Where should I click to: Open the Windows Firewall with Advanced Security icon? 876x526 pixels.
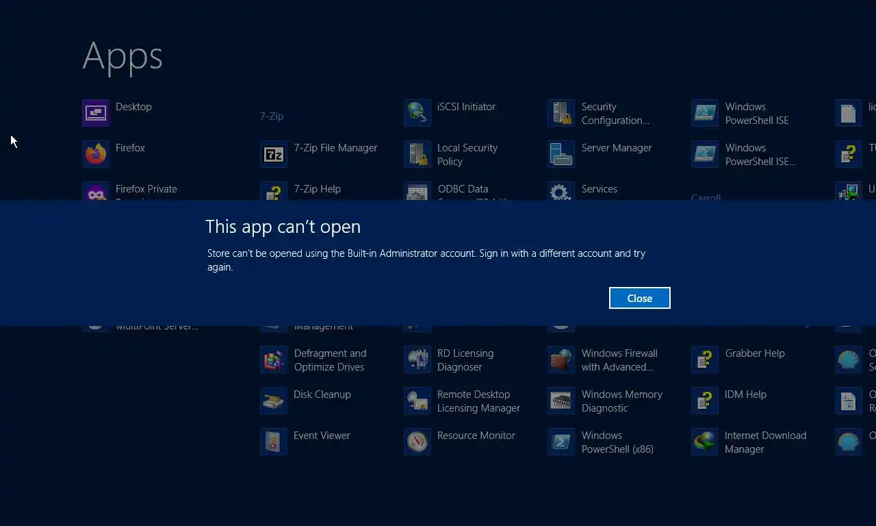coord(561,360)
